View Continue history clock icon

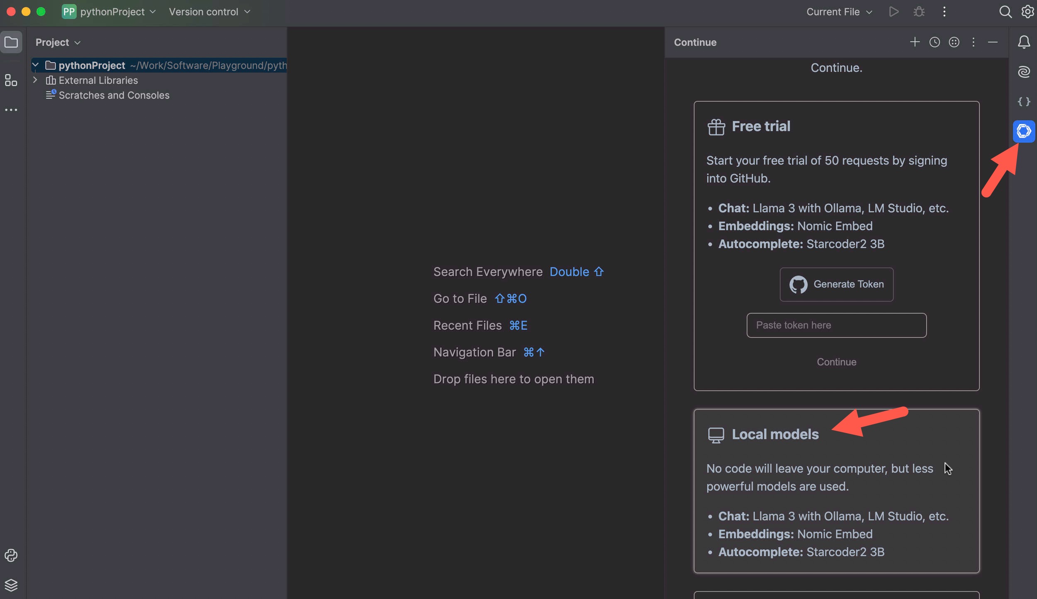(x=934, y=42)
